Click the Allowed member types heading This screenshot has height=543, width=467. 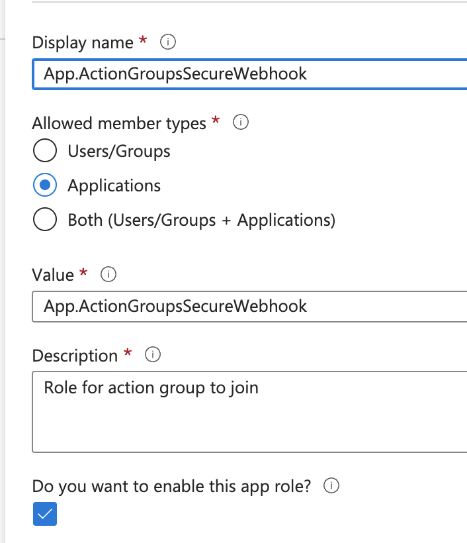[119, 123]
